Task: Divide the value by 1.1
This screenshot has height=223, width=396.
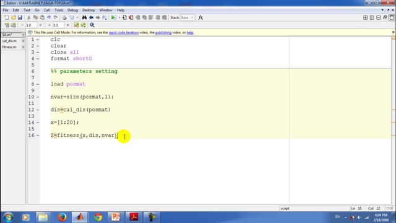Action: point(49,25)
